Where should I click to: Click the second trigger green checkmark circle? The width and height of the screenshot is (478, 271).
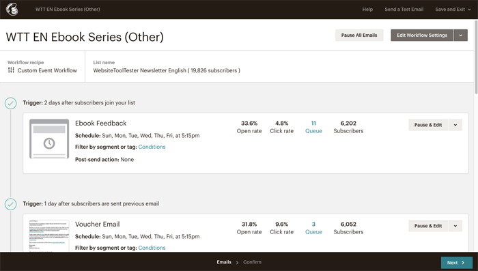coord(11,204)
